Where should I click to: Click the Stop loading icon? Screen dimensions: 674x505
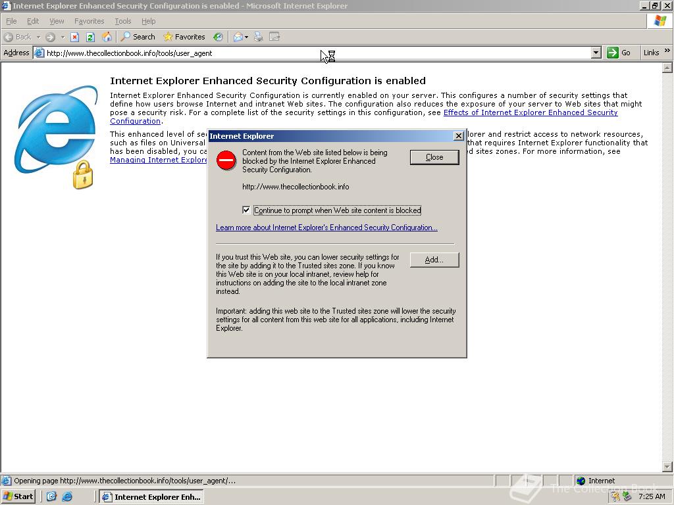tap(75, 37)
